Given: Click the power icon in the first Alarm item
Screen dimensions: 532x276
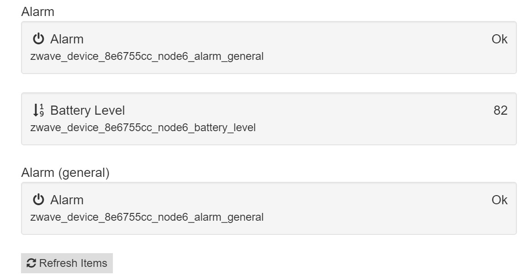Looking at the screenshot, I should click(38, 39).
